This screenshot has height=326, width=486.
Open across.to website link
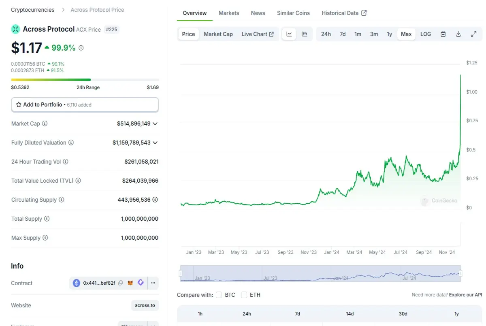(145, 305)
